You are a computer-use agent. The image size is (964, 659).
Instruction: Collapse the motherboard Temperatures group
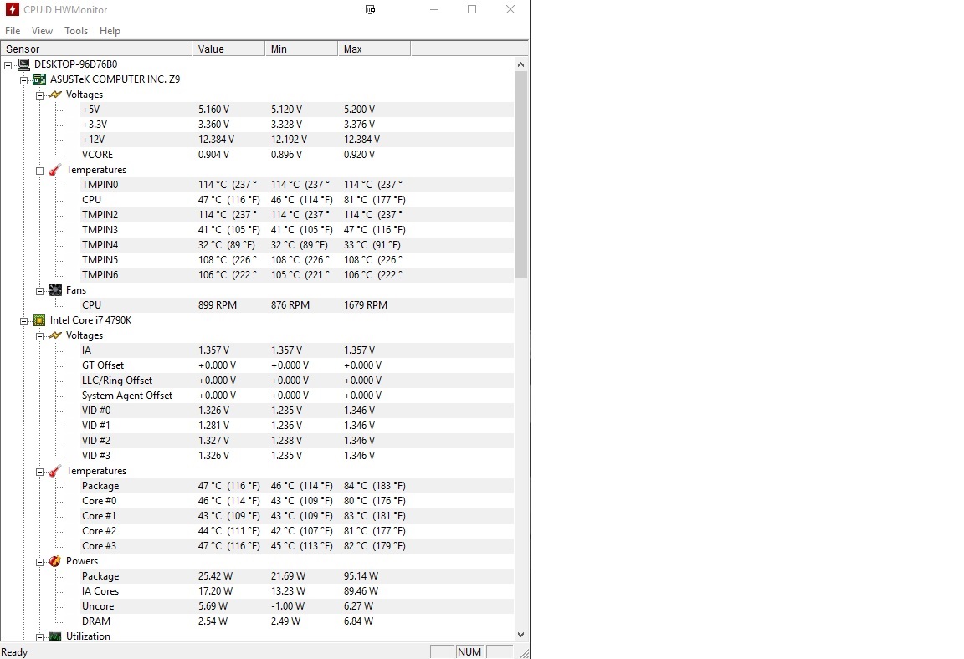click(x=40, y=170)
